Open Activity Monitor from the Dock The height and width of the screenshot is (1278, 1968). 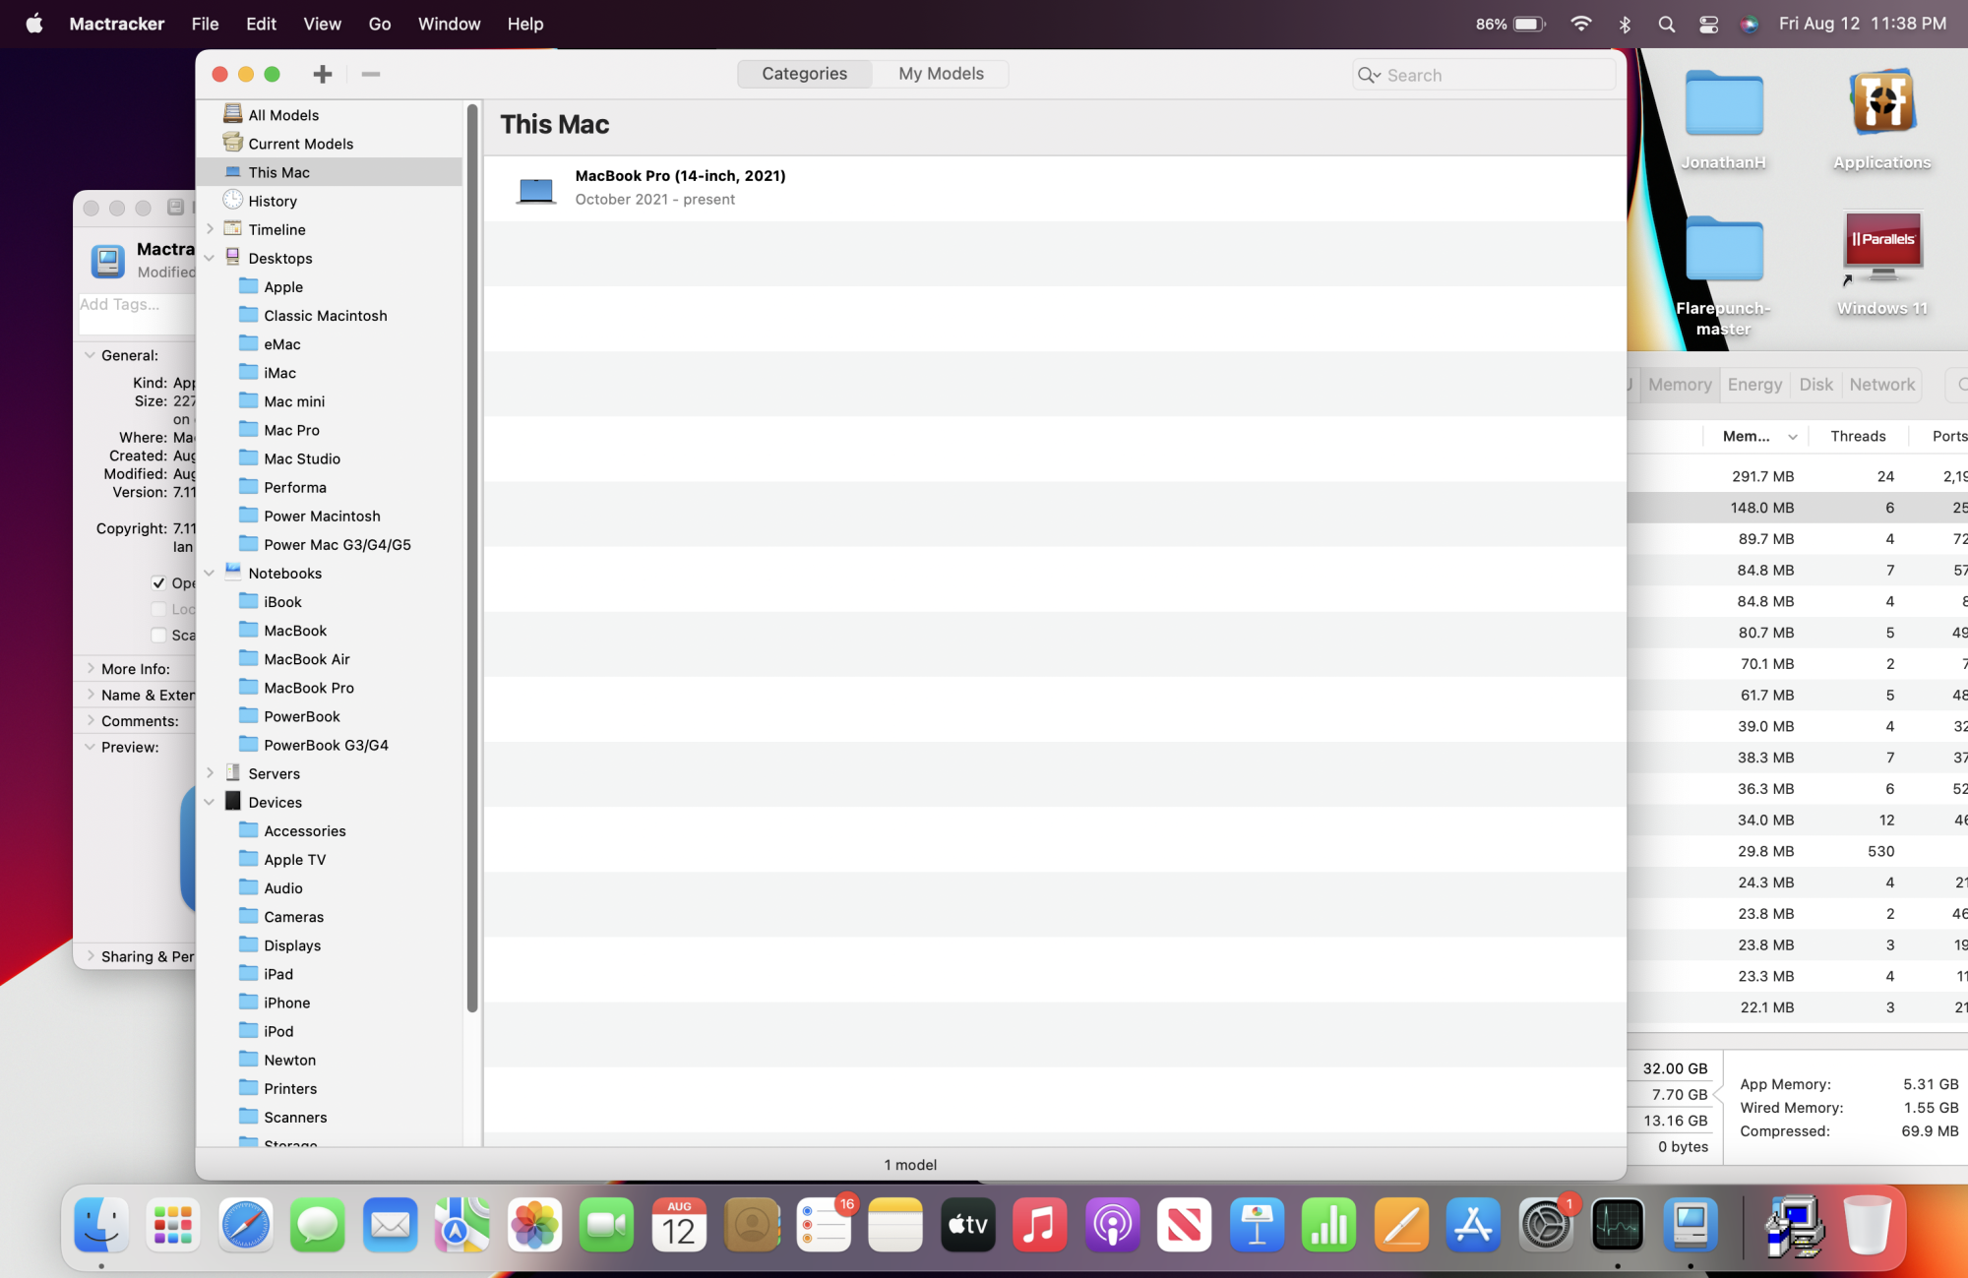click(x=1618, y=1226)
